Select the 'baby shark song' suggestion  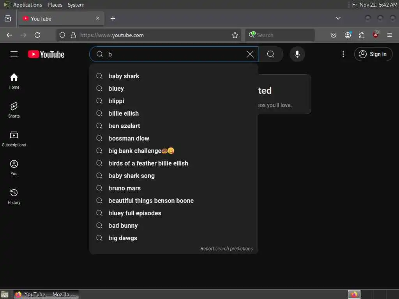tap(174, 176)
